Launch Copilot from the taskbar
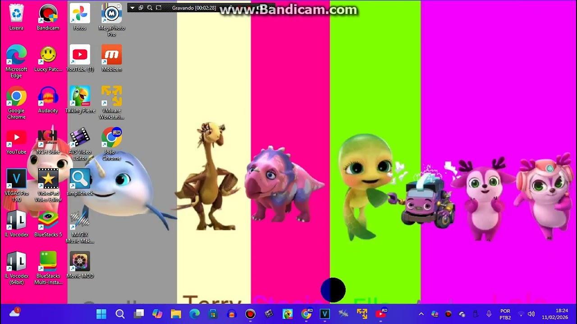The height and width of the screenshot is (324, 577). point(157,314)
